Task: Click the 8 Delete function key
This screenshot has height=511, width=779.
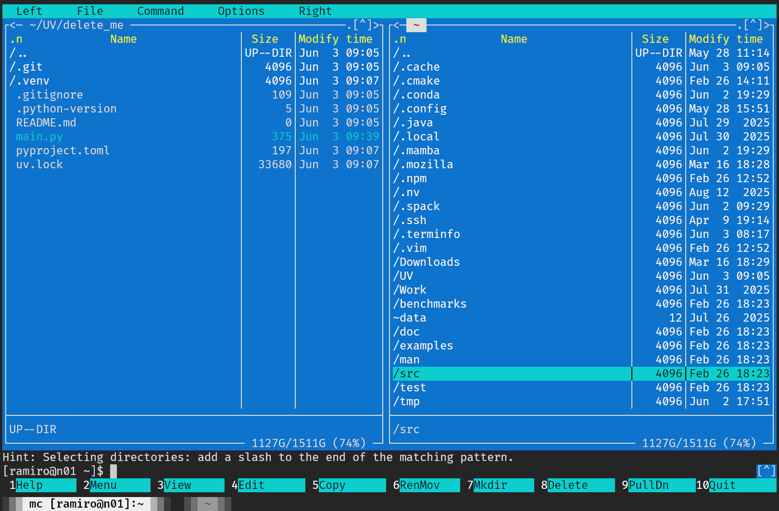Action: pyautogui.click(x=578, y=485)
